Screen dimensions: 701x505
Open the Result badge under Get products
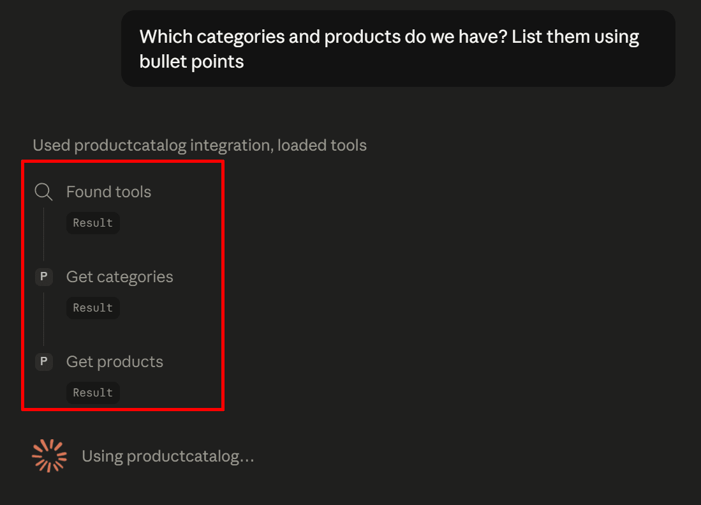93,393
